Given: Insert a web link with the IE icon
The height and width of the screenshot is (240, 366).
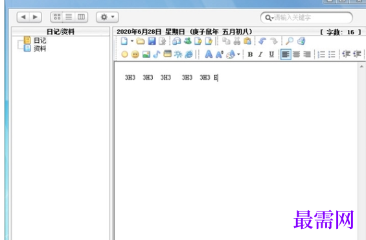Looking at the screenshot, I should tap(189, 54).
